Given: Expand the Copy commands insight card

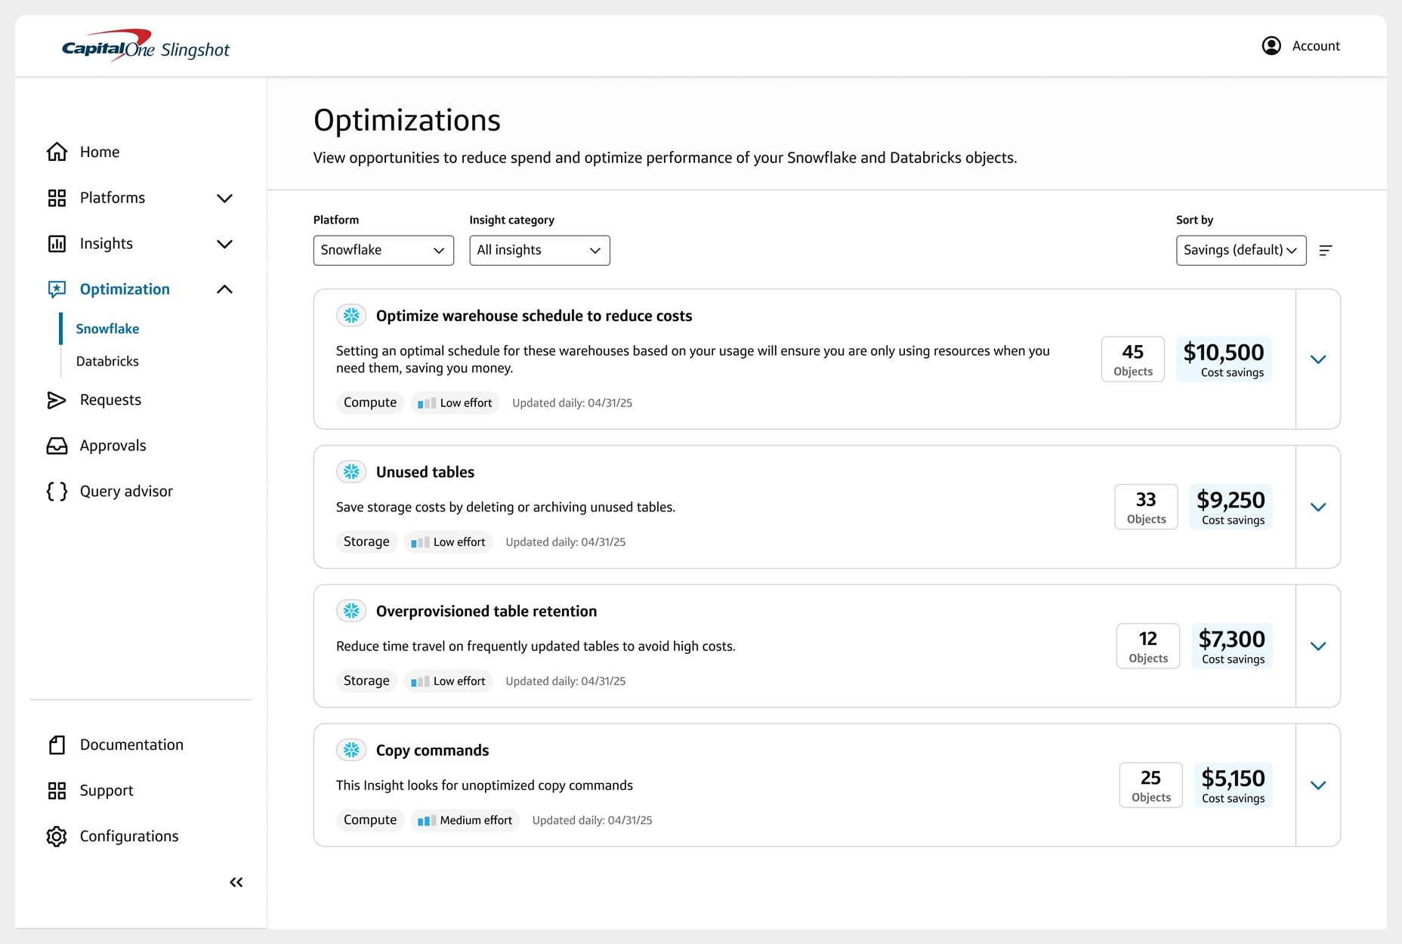Looking at the screenshot, I should pos(1318,785).
